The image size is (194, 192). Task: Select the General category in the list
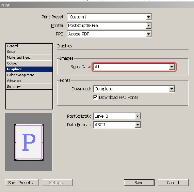coord(29,46)
